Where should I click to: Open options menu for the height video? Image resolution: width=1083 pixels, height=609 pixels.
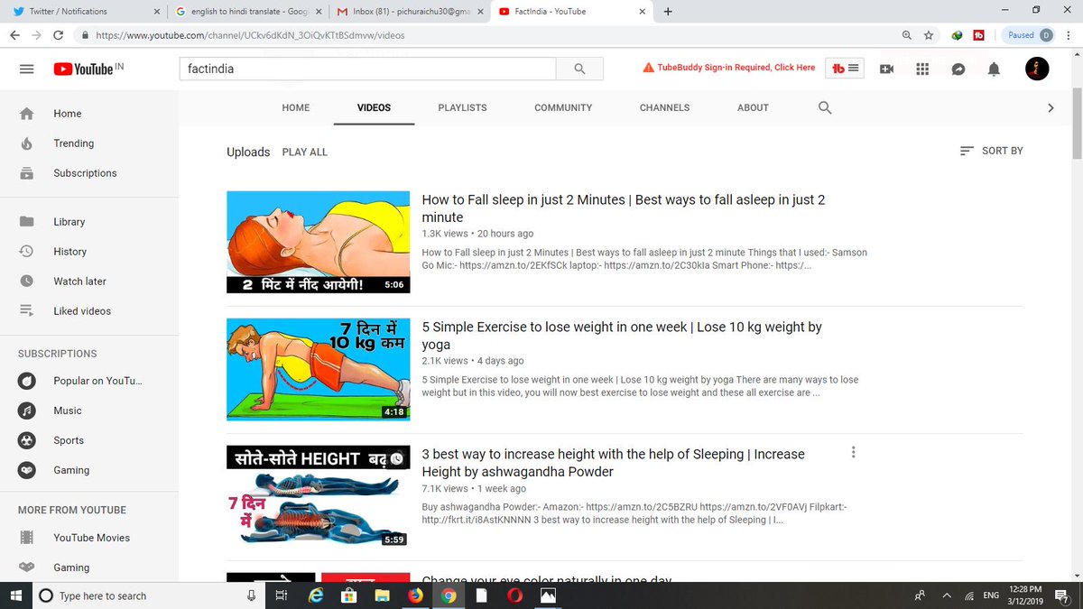(x=854, y=452)
